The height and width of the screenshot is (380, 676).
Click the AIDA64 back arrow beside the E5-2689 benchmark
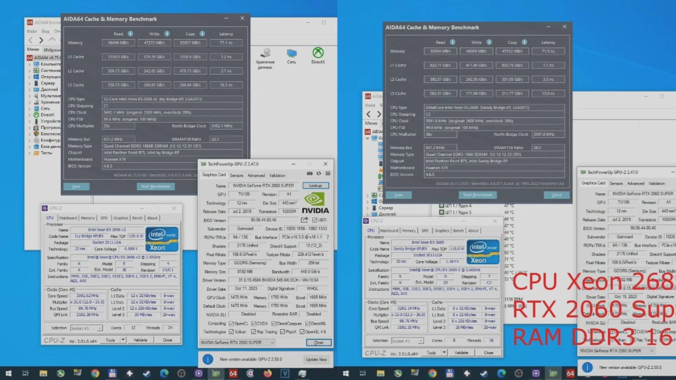(x=368, y=114)
